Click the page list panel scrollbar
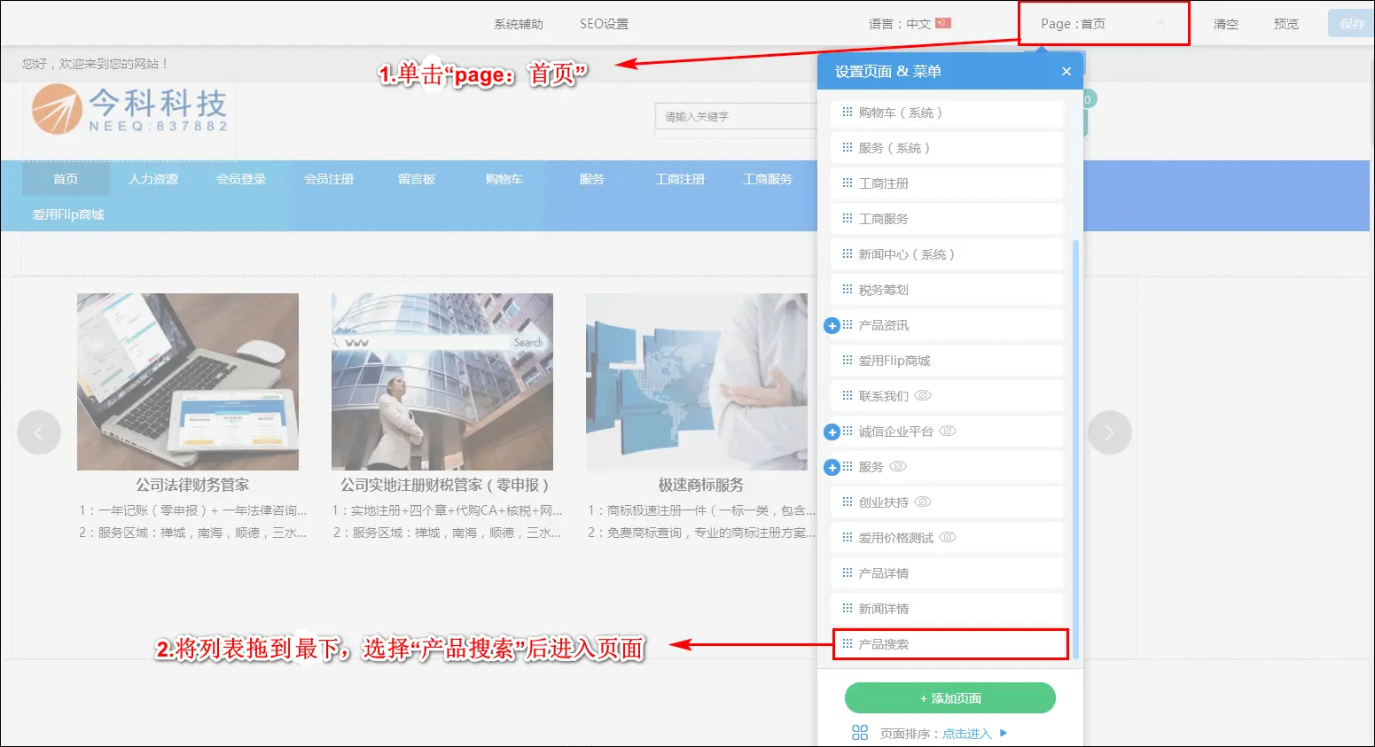The image size is (1375, 747). (1075, 443)
